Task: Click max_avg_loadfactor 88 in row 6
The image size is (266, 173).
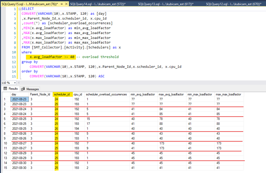Action: coord(172,124)
